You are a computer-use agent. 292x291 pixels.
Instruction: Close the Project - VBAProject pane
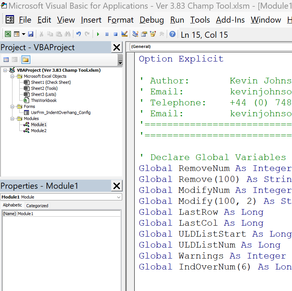tap(116, 48)
